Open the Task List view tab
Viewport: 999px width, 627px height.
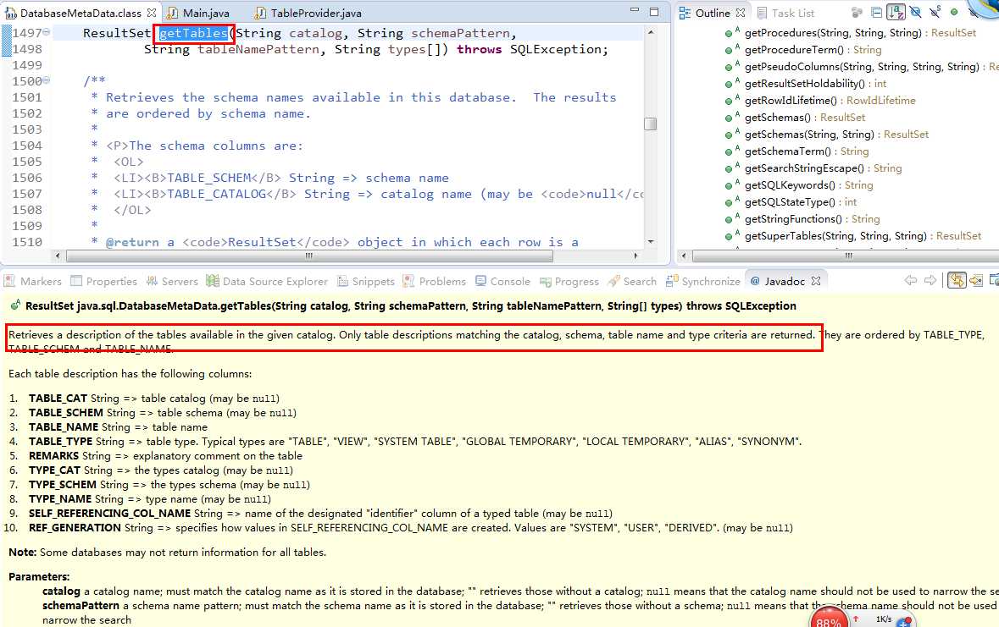point(785,13)
